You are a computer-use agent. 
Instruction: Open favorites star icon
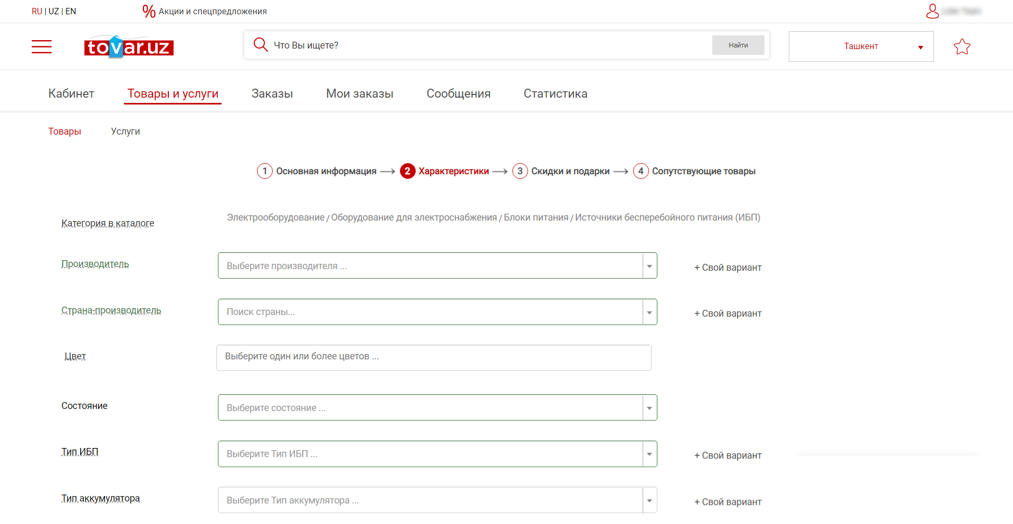tap(962, 46)
